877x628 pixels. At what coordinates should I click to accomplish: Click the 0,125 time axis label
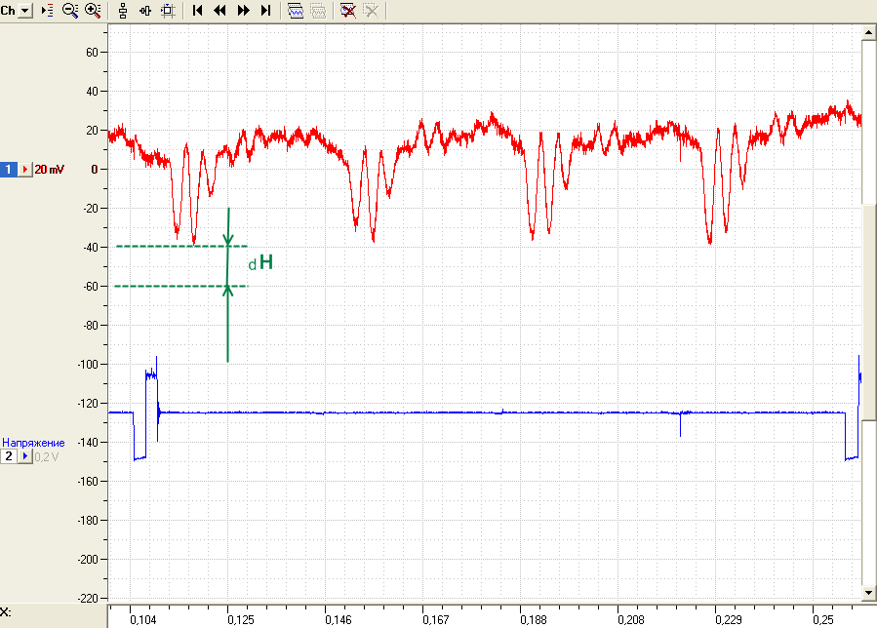coord(241,619)
